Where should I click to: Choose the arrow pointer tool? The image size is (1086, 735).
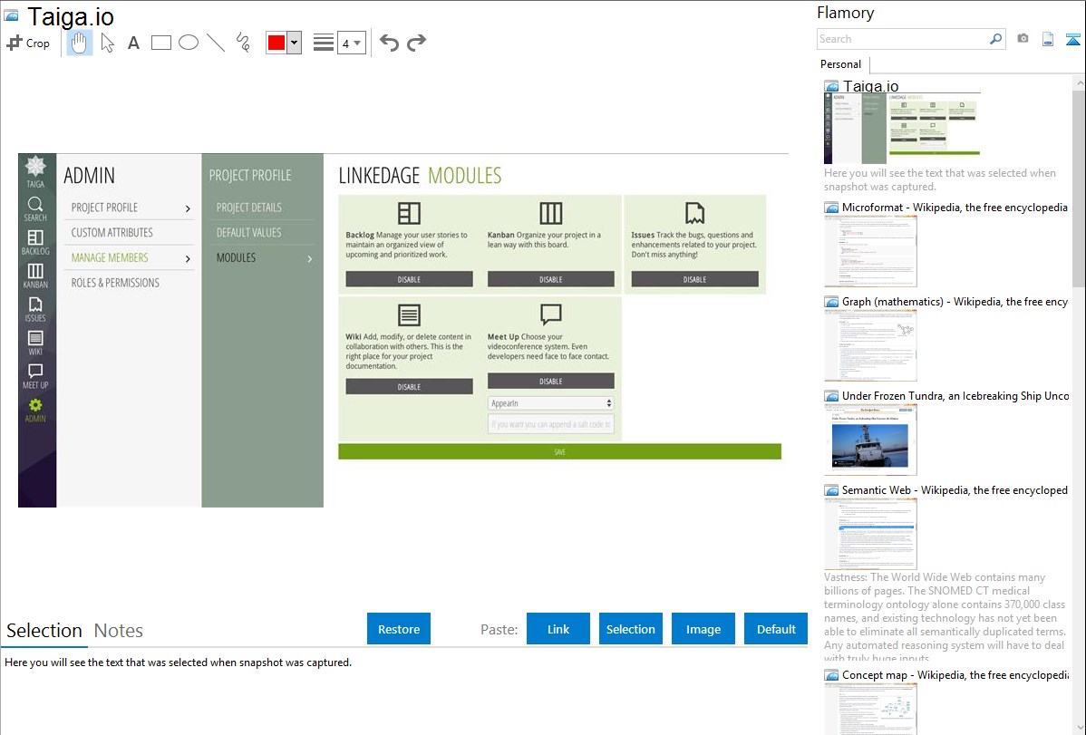107,43
